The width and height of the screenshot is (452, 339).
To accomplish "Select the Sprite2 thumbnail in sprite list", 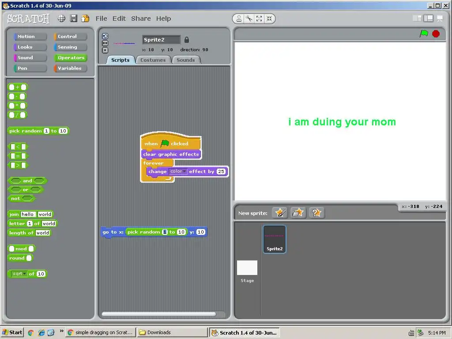I will (275, 239).
